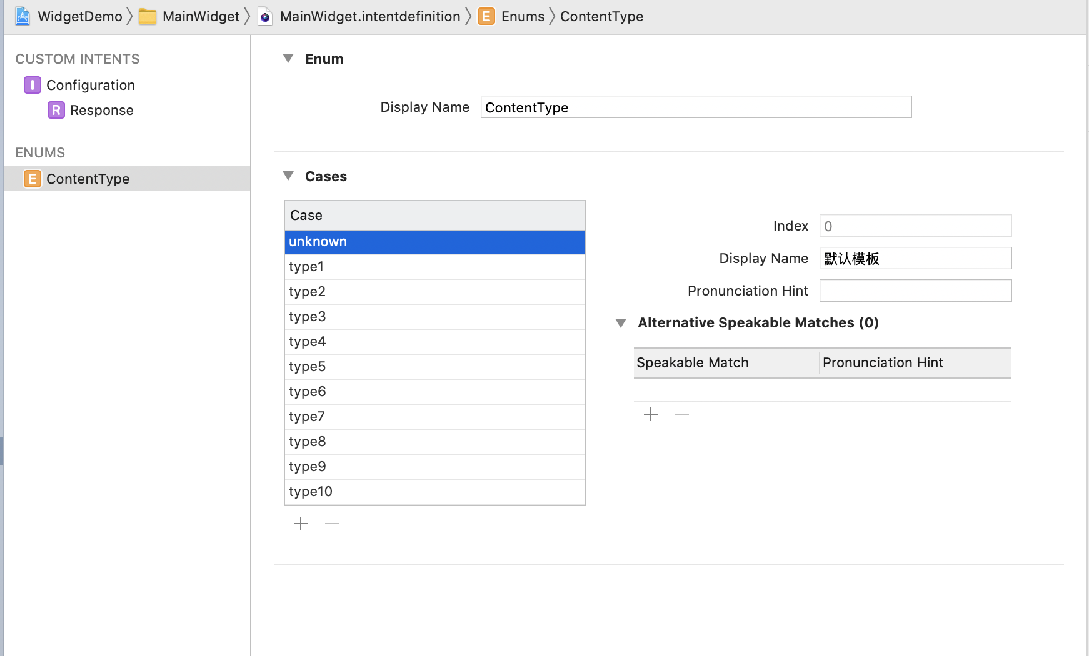
Task: Open Enums breadcrumb item
Action: point(523,16)
